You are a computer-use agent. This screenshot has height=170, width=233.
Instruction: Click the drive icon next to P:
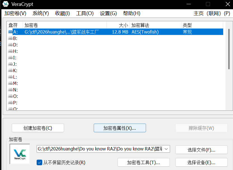click(x=10, y=103)
